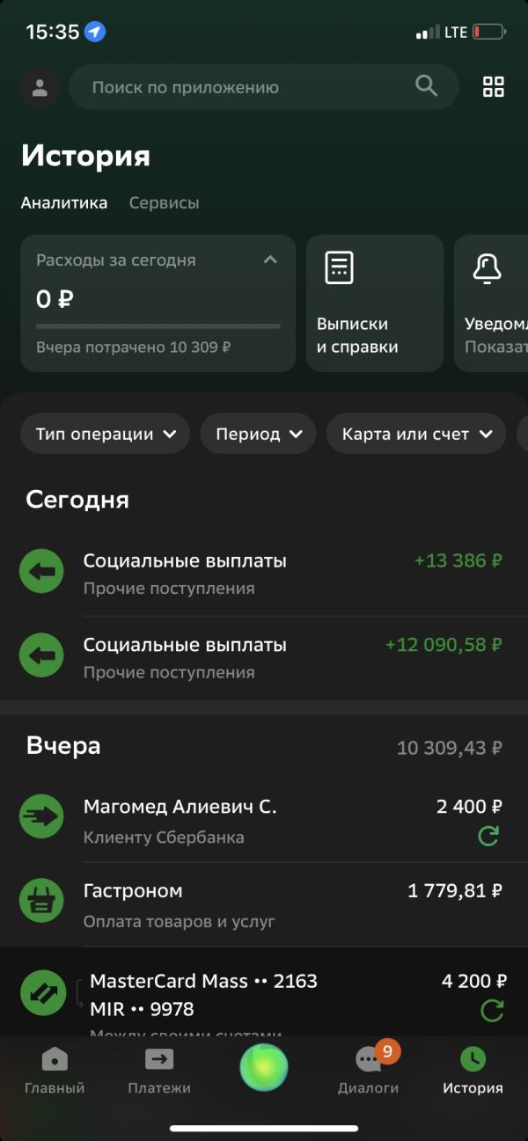This screenshot has height=1141, width=528.
Task: Tap the green assistant orb
Action: point(264,1067)
